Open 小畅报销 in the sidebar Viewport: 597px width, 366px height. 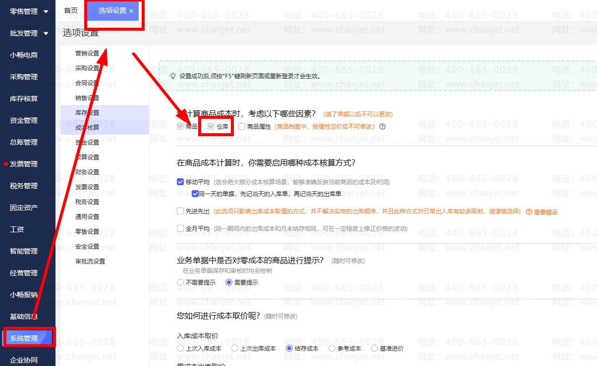[x=24, y=295]
